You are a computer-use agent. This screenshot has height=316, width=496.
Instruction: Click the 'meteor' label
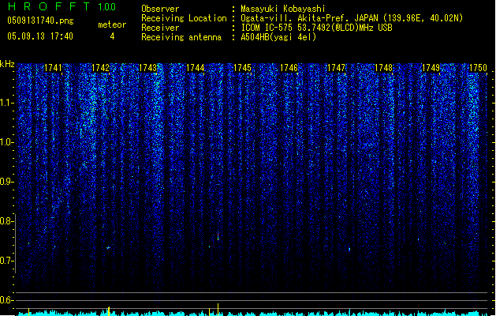[x=112, y=24]
